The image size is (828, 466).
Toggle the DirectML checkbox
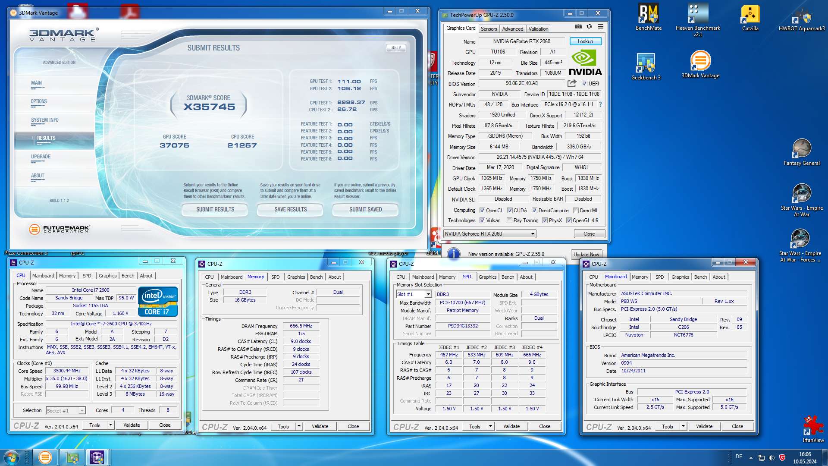tap(576, 211)
